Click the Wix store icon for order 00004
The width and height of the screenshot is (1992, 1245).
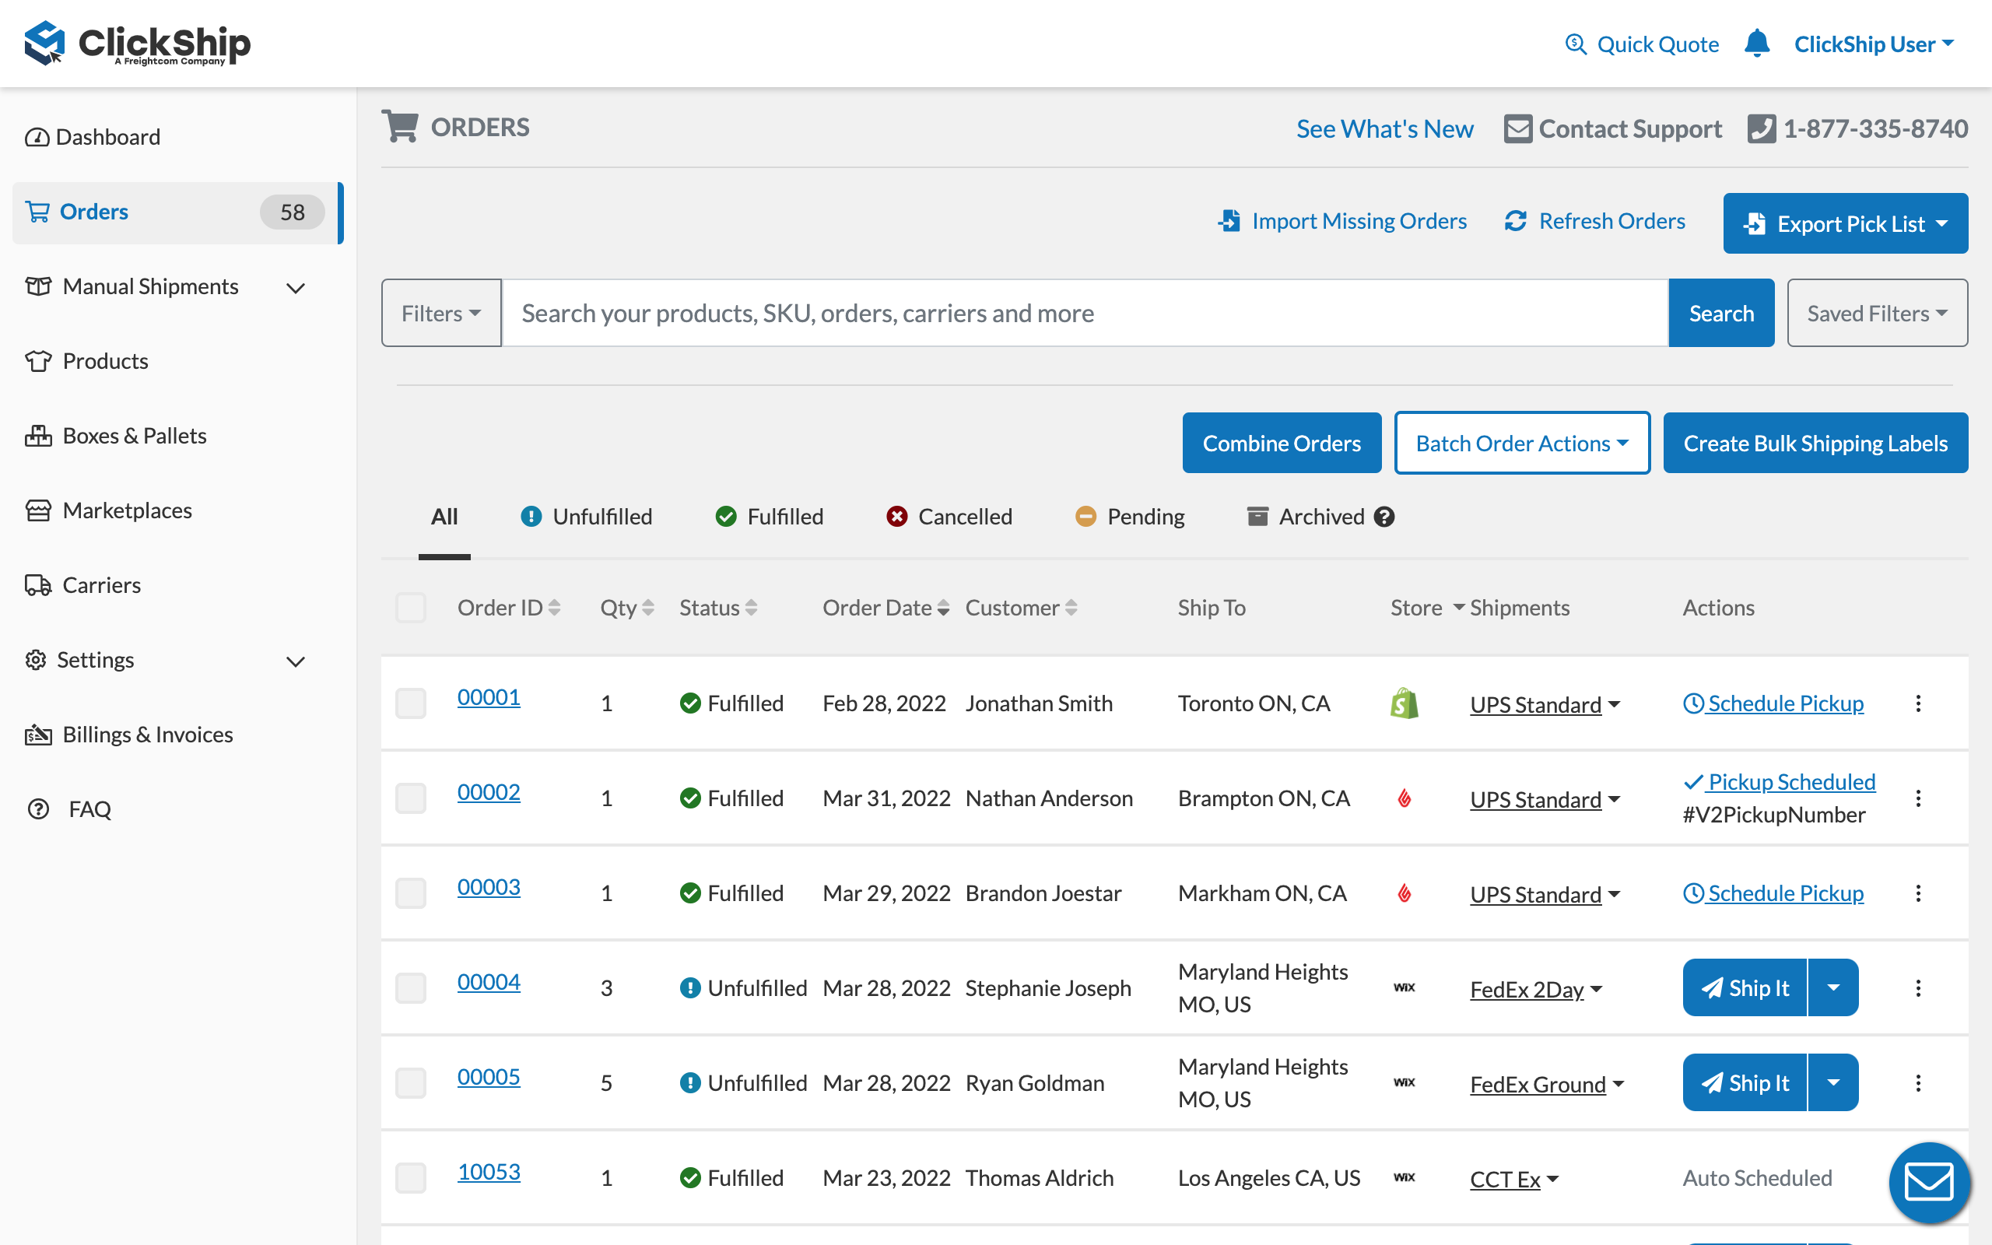(x=1405, y=987)
